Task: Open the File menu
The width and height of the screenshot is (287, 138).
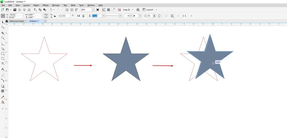Action: pos(3,5)
